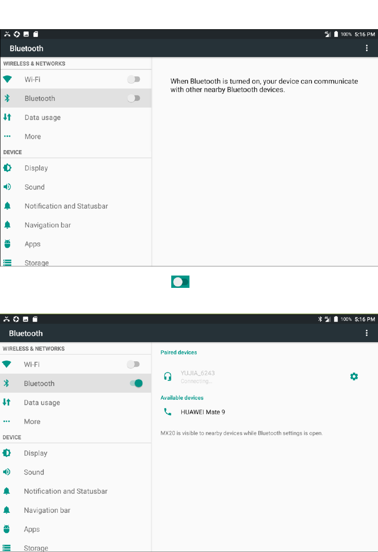Click phone icon beside HUAWEI Mate 9

pyautogui.click(x=168, y=412)
